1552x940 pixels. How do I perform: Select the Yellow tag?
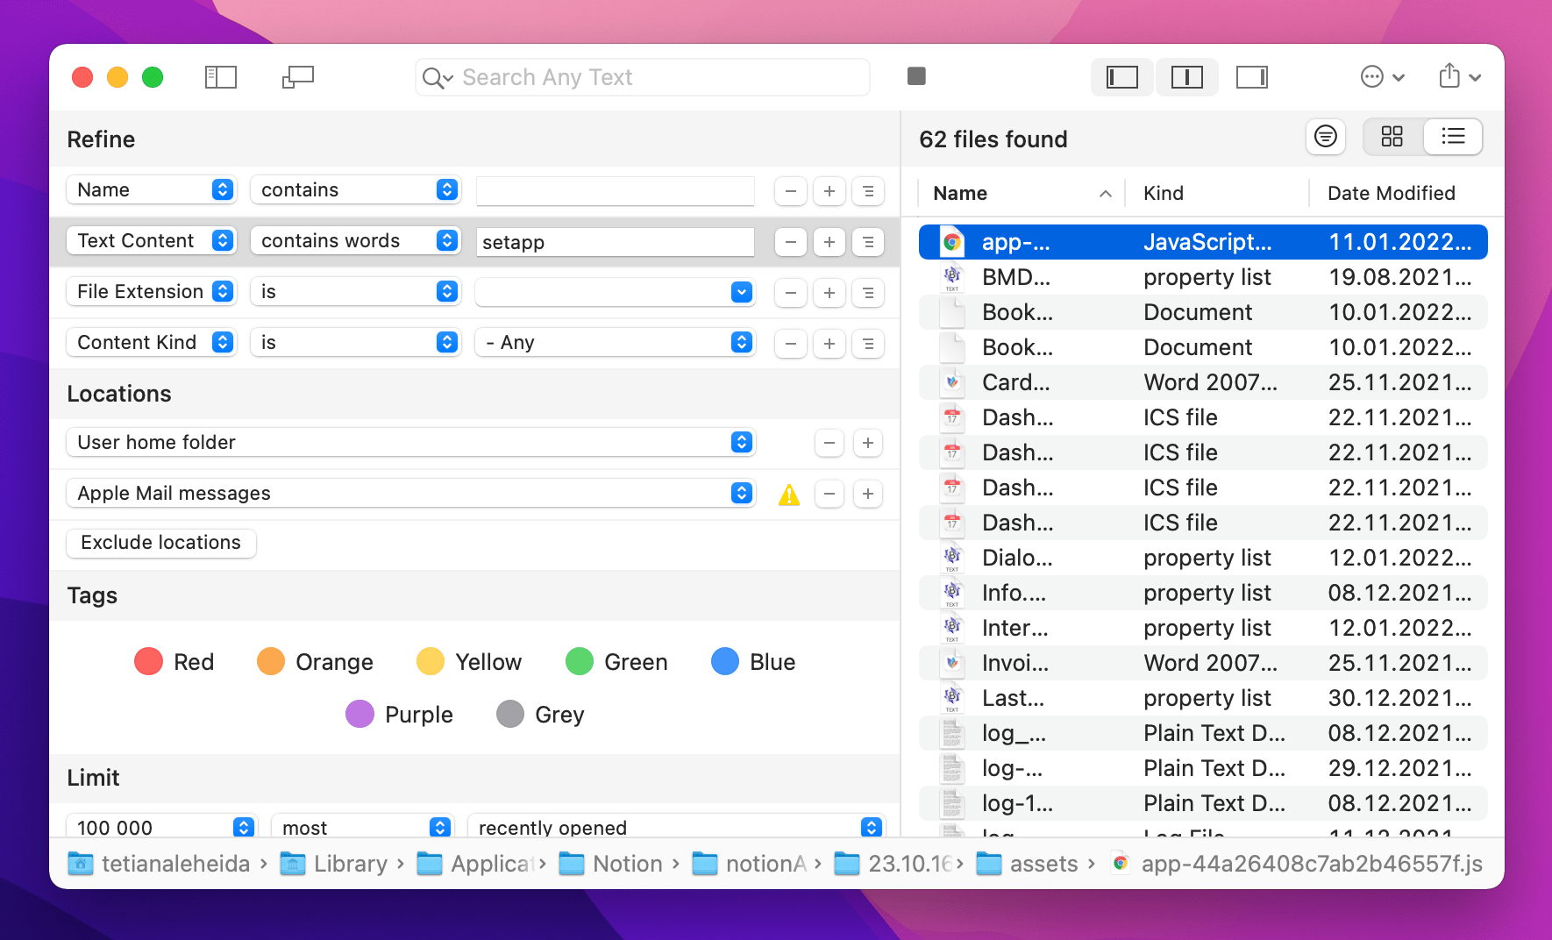pyautogui.click(x=469, y=662)
